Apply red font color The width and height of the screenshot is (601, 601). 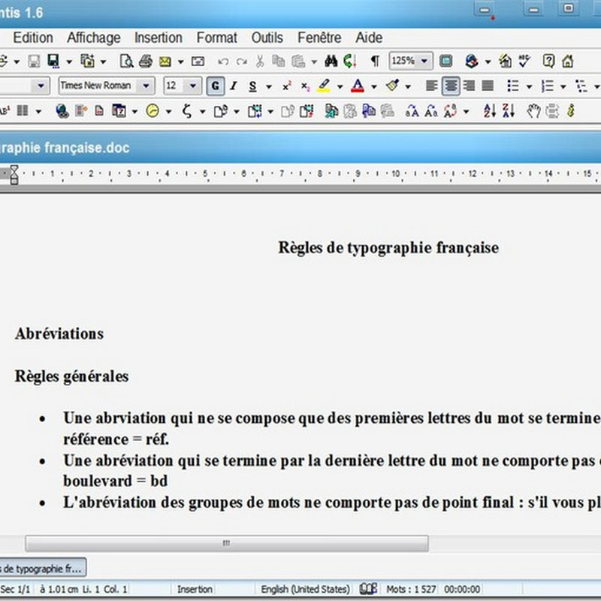(x=358, y=86)
